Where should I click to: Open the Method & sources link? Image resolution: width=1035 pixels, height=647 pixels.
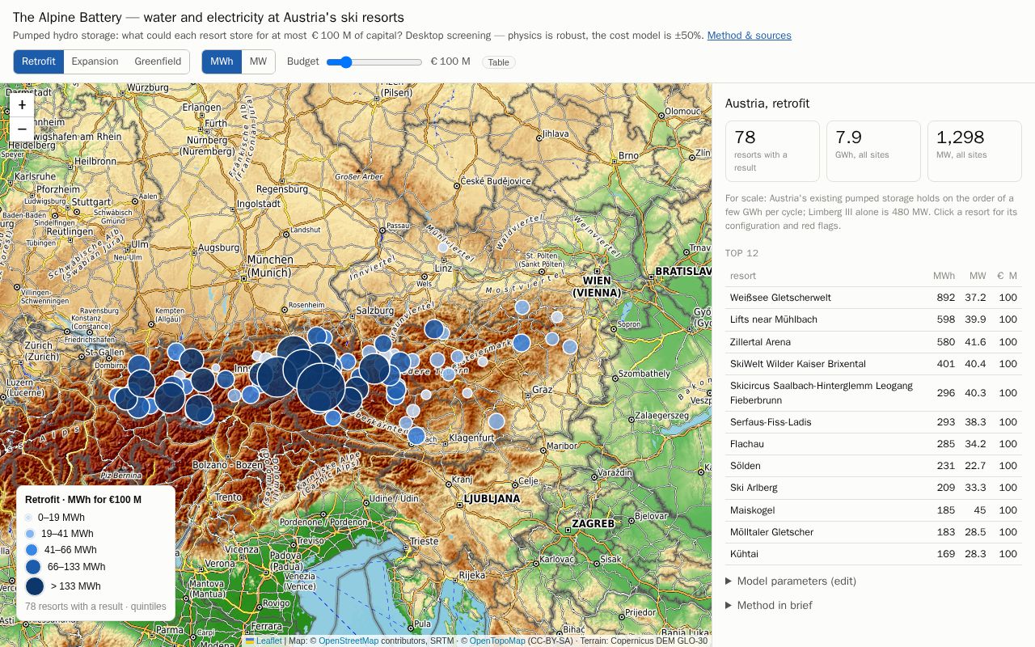point(749,36)
